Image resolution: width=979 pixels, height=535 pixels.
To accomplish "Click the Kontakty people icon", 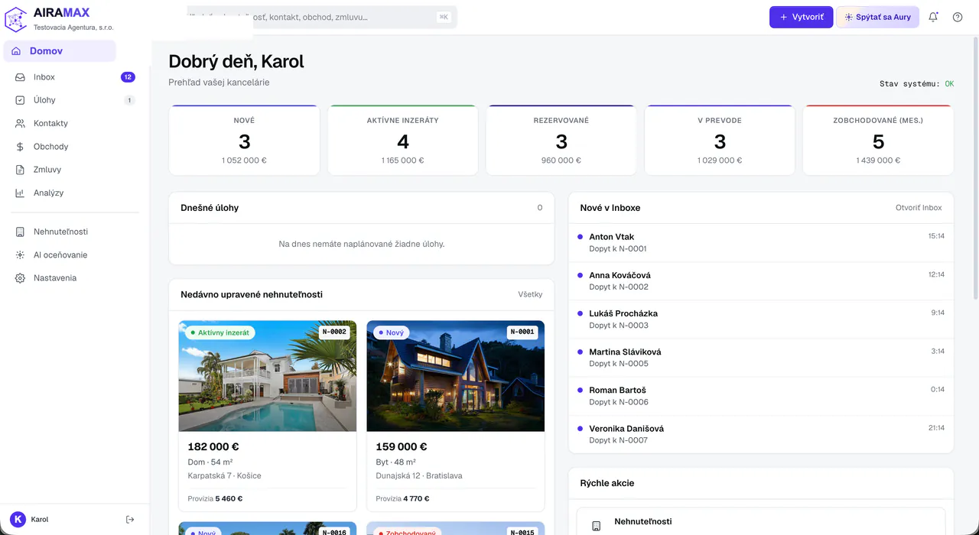I will pyautogui.click(x=20, y=123).
